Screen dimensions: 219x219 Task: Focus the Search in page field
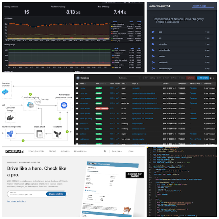[x=203, y=6]
